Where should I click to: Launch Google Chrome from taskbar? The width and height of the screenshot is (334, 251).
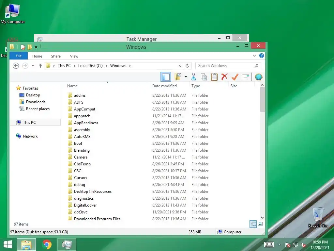point(47,244)
